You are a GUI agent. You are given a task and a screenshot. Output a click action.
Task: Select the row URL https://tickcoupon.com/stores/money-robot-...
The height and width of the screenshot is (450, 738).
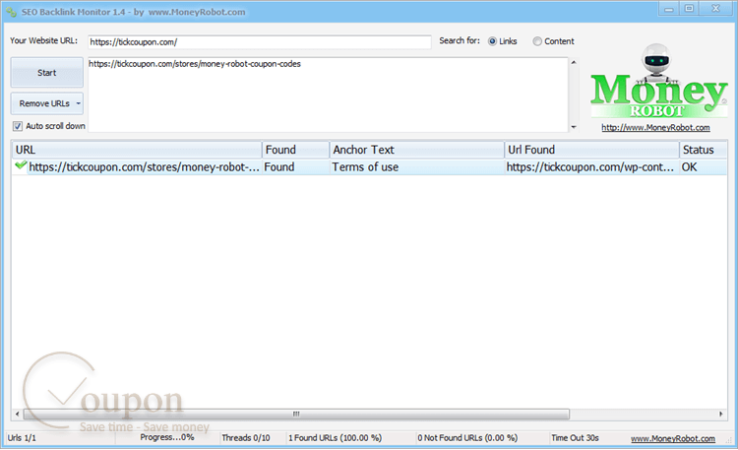click(144, 167)
